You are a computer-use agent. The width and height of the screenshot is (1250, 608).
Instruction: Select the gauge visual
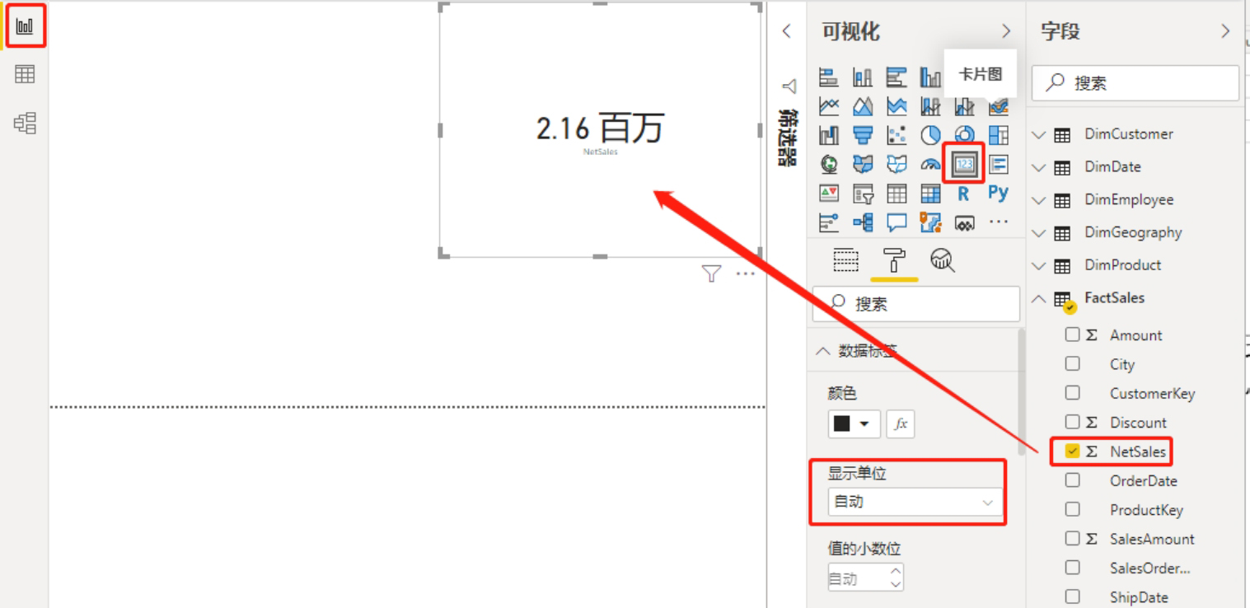click(x=930, y=164)
